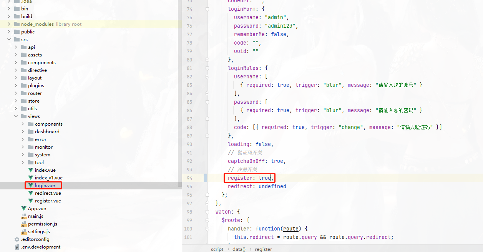
Task: Expand the api folder
Action: click(16, 47)
